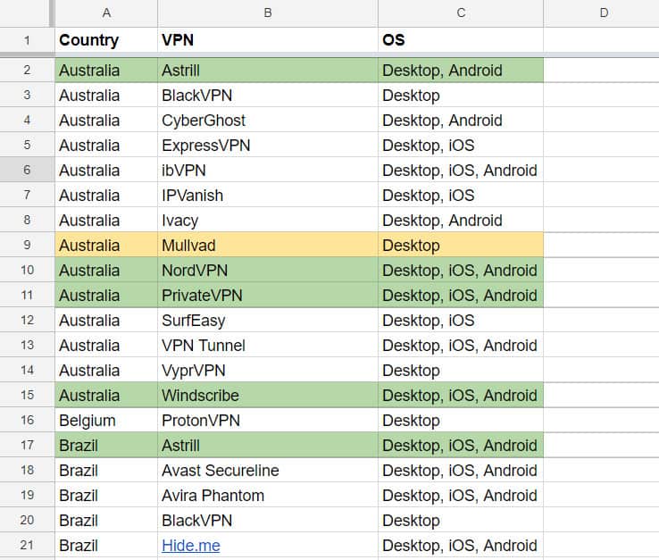Select the Mullvad cell
The width and height of the screenshot is (659, 560).
click(x=268, y=245)
